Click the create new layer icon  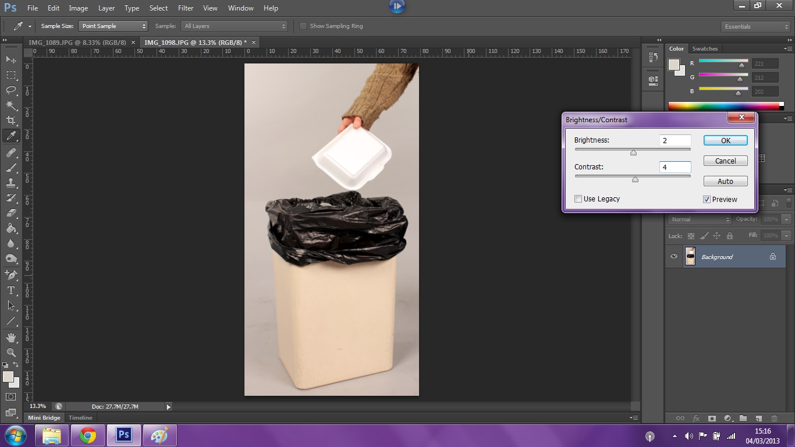(x=758, y=418)
